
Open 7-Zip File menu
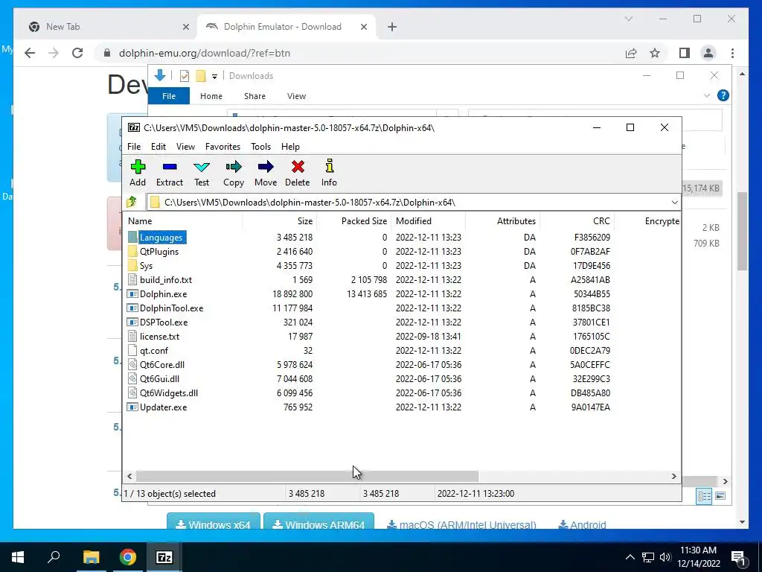point(134,147)
